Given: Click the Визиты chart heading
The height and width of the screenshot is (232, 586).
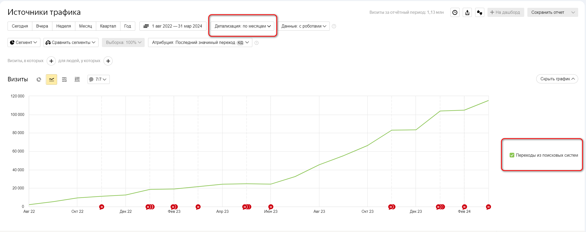Looking at the screenshot, I should pos(18,79).
